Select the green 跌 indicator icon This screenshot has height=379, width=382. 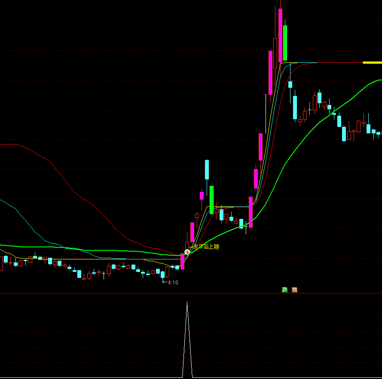click(284, 289)
